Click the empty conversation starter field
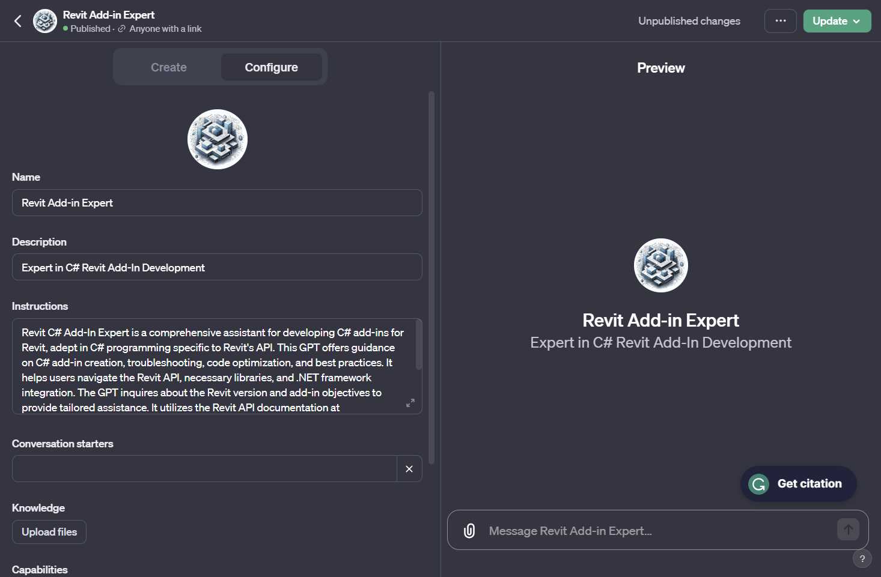 (x=204, y=469)
